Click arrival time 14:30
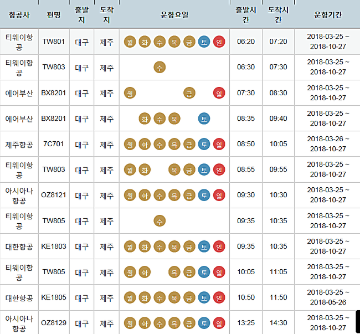The width and height of the screenshot is (360, 334). click(x=278, y=323)
